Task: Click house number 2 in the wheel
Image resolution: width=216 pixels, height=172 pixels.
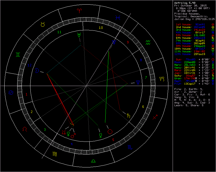Action: 32,112
